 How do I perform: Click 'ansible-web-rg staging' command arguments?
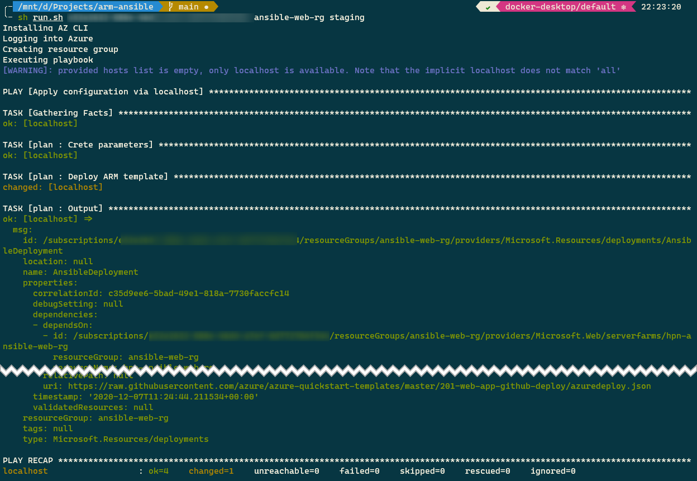coord(309,17)
